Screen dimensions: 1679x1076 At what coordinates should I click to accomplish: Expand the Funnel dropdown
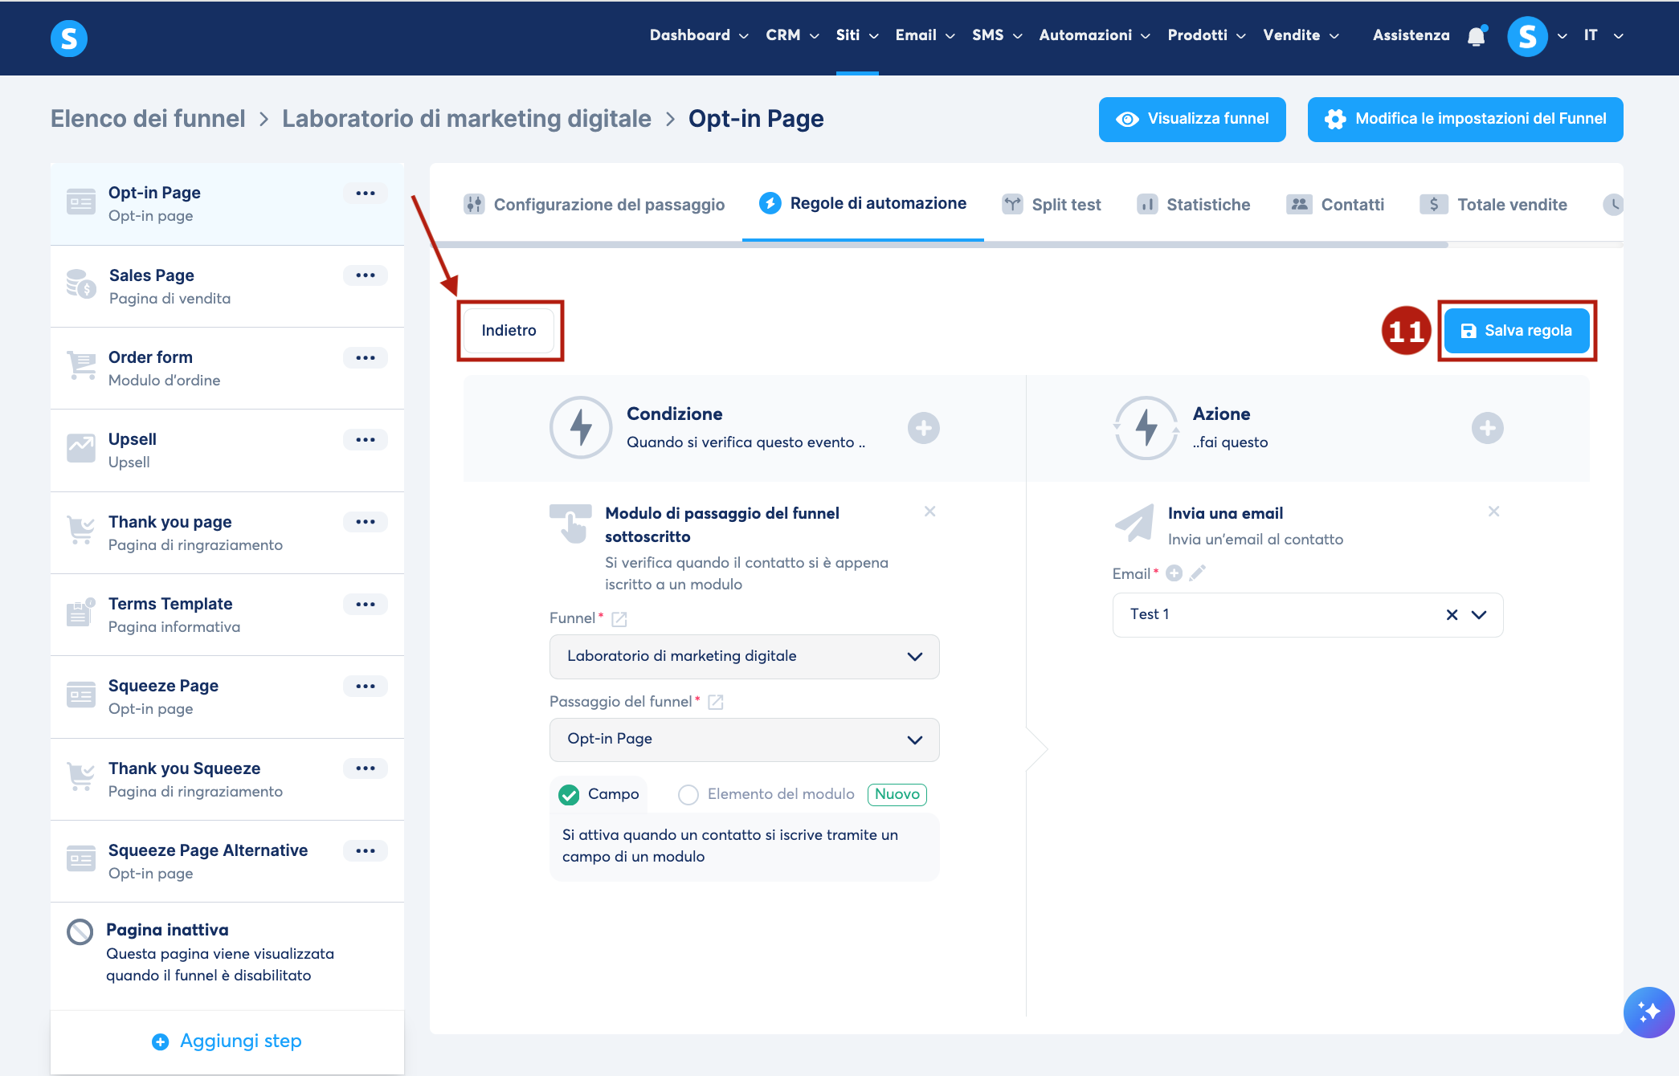coord(744,657)
